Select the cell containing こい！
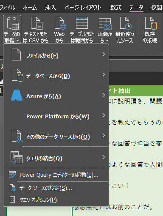The width and height of the screenshot is (163, 216). (136, 186)
